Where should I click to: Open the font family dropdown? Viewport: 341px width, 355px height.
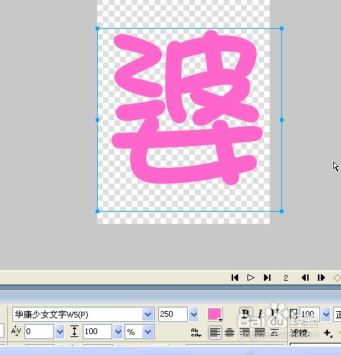pos(147,314)
